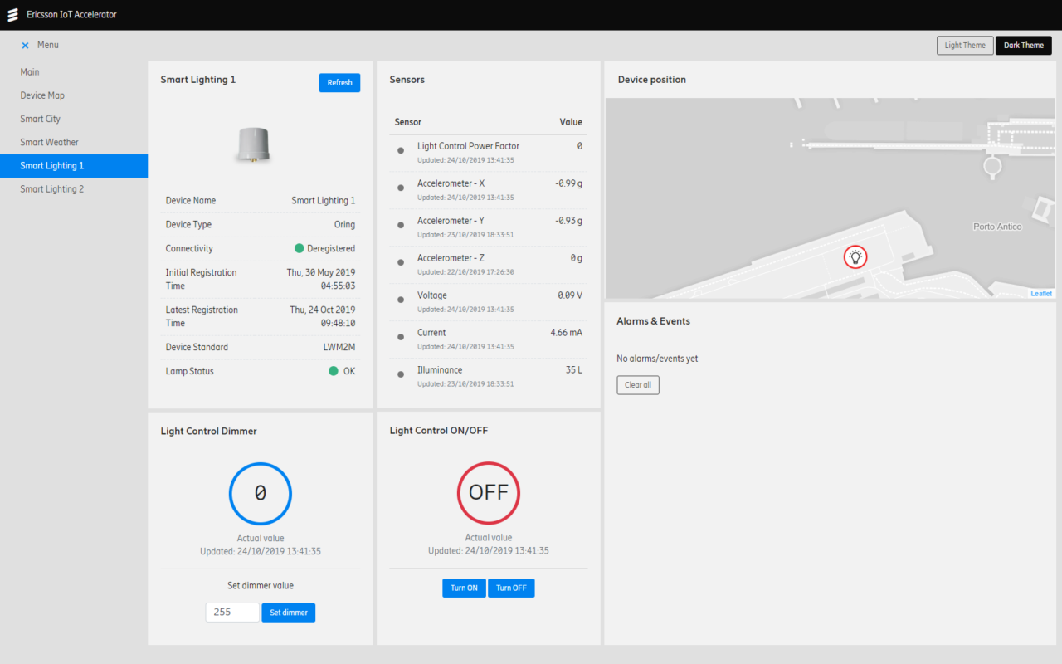
Task: Click the Illuminance sensor status dot
Action: click(x=401, y=374)
